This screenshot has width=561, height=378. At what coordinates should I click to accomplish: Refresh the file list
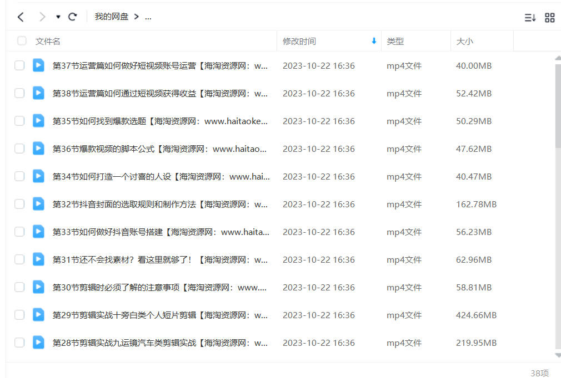point(73,17)
